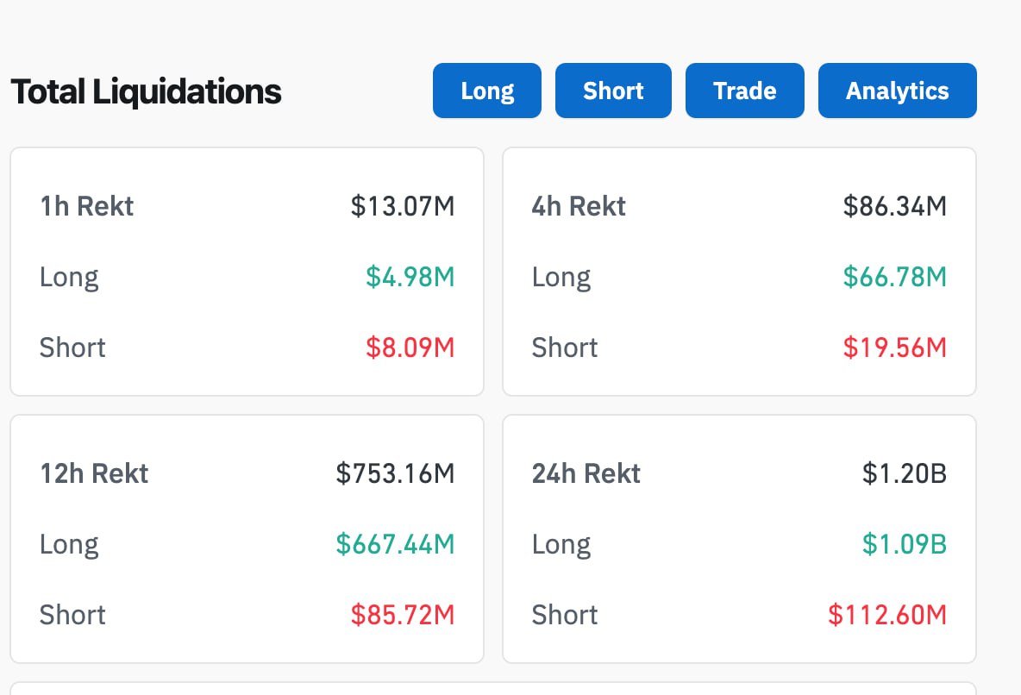Click the 24h Rekt label
This screenshot has width=1021, height=695.
tap(586, 473)
